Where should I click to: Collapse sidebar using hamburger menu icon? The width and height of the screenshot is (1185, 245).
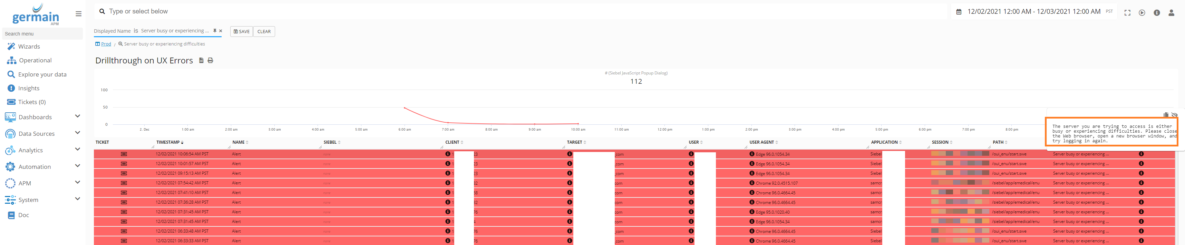click(79, 14)
